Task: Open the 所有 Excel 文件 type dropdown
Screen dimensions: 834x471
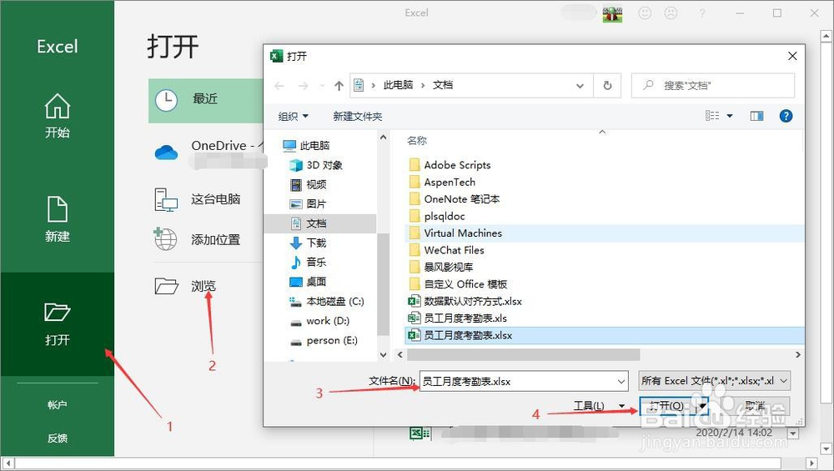Action: [x=715, y=381]
